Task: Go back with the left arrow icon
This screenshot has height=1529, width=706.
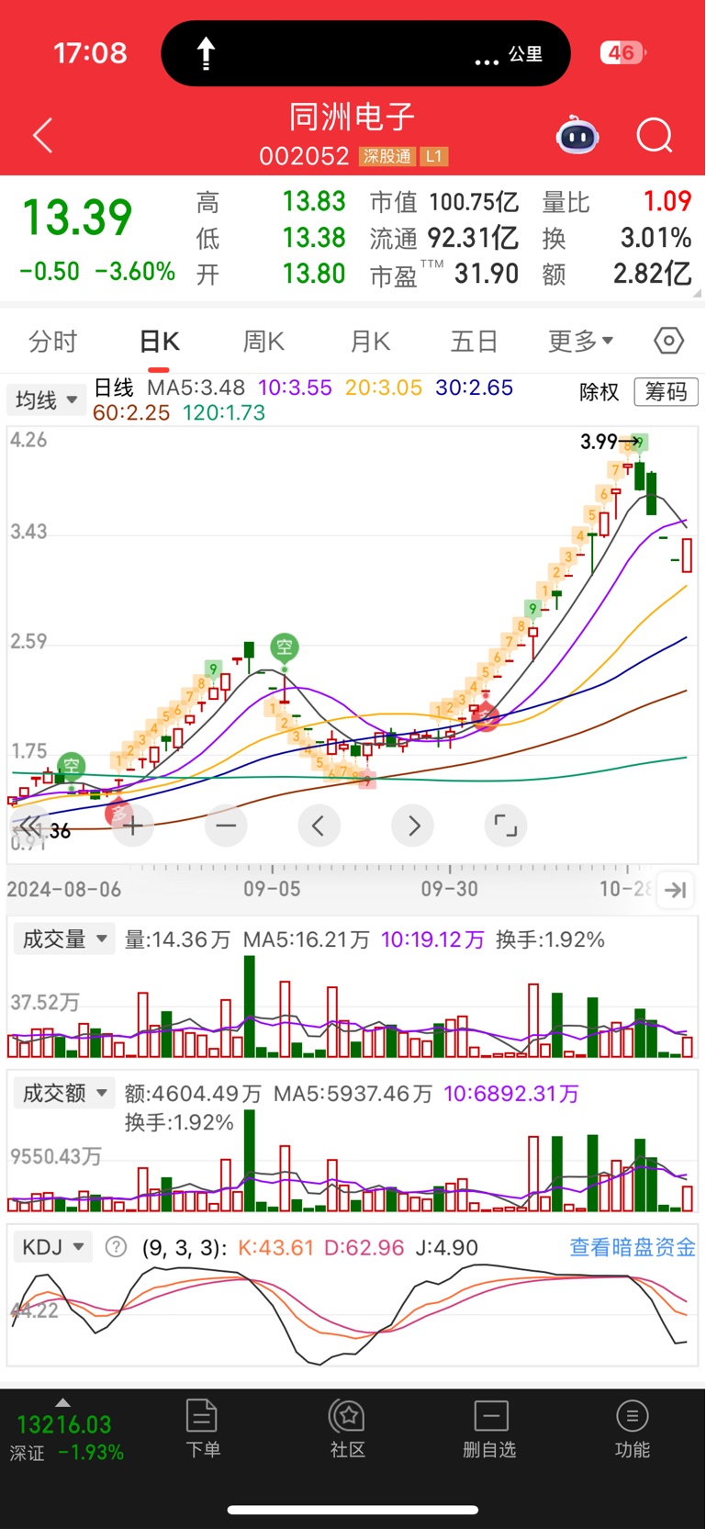Action: point(42,136)
